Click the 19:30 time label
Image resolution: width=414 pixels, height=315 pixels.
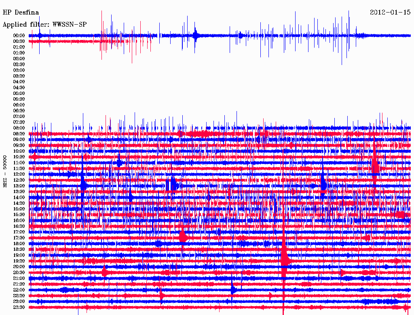(x=19, y=261)
